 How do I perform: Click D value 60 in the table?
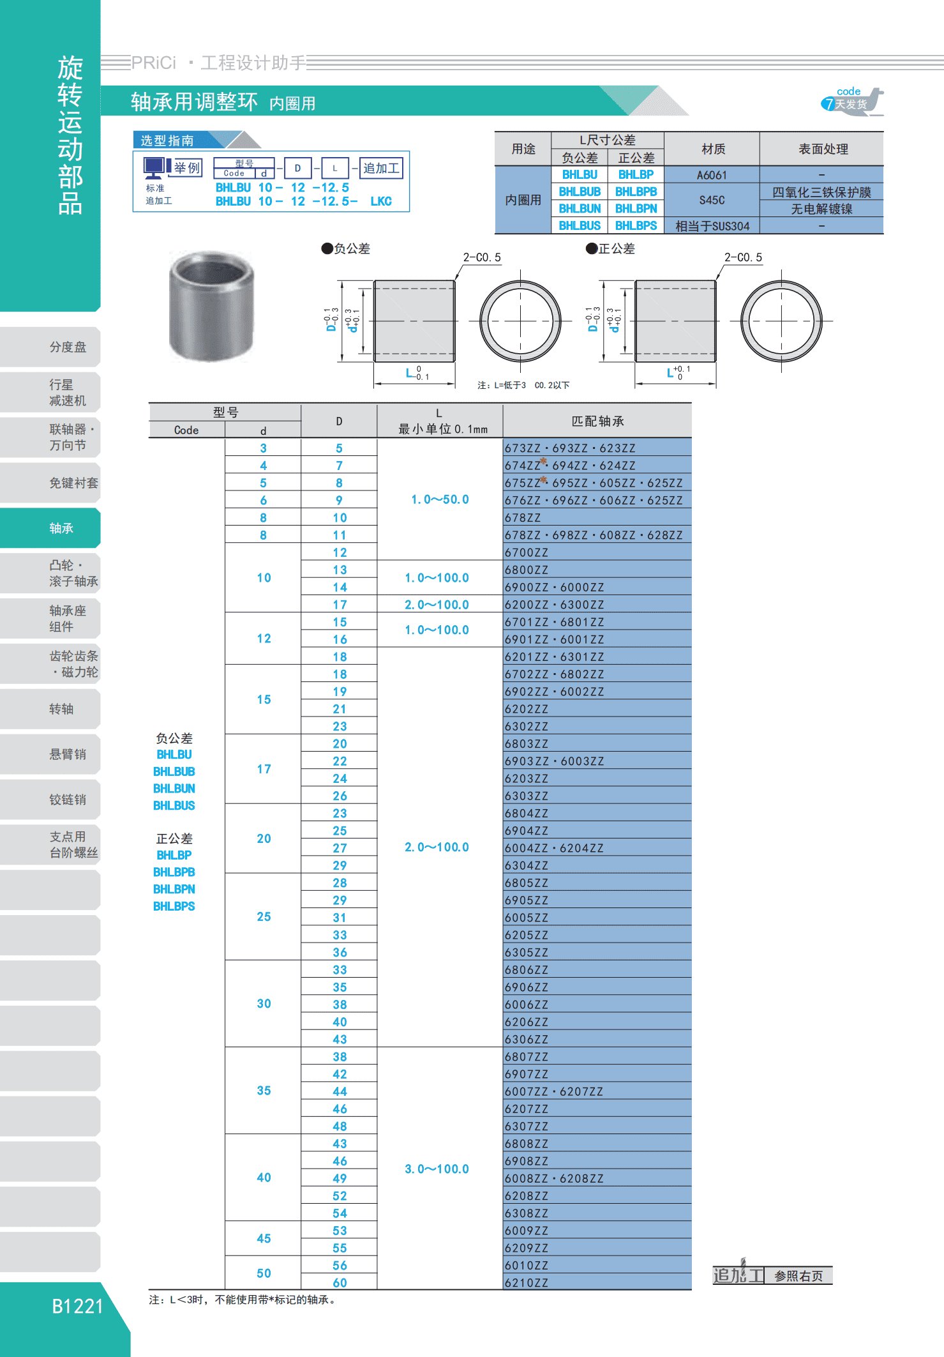(340, 1282)
